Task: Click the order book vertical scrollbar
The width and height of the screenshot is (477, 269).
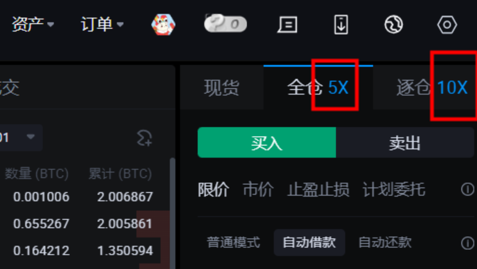Action: pos(172,213)
